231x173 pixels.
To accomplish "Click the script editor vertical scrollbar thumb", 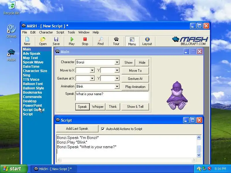I will [199, 149].
